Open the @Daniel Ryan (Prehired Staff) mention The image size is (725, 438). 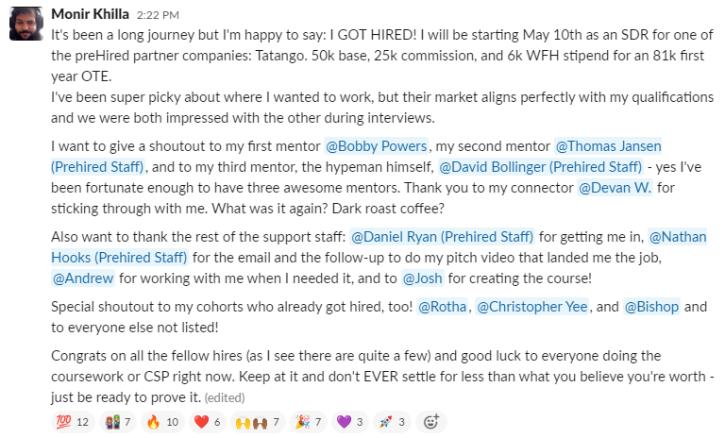click(x=442, y=237)
